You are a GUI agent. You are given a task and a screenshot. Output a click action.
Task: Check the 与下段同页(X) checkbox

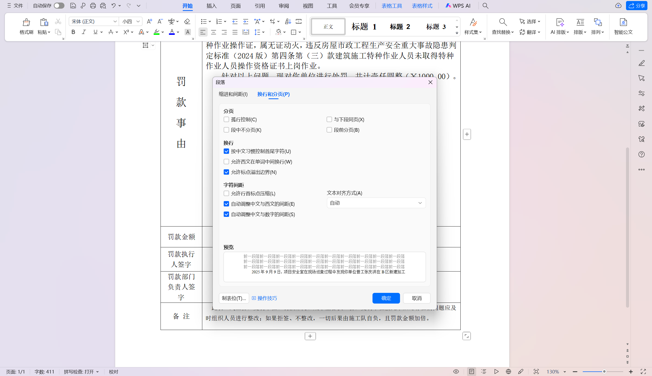(x=329, y=119)
